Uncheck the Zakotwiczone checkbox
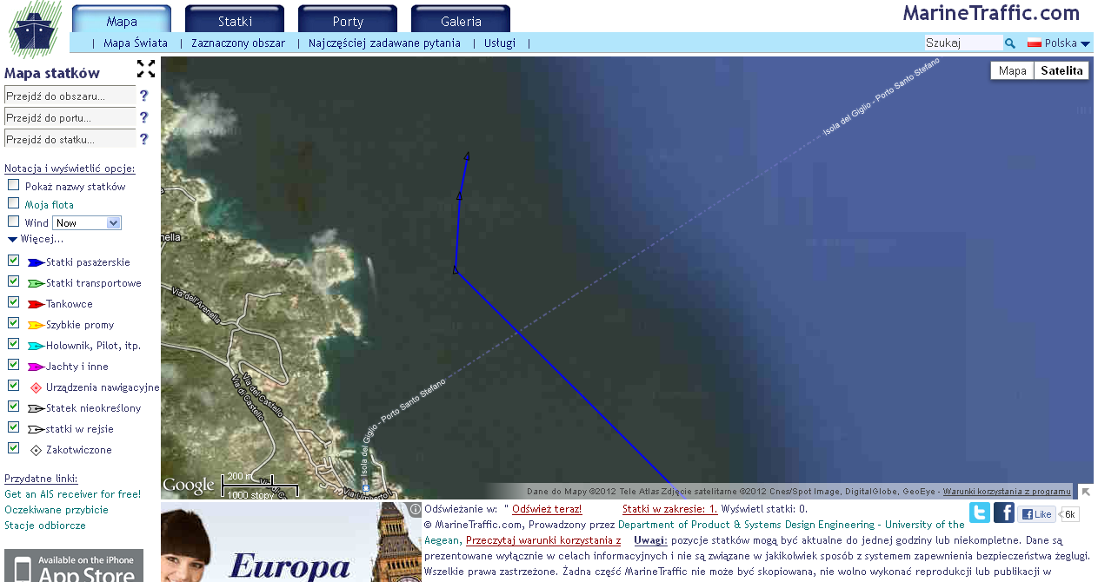This screenshot has height=582, width=1098. click(13, 448)
